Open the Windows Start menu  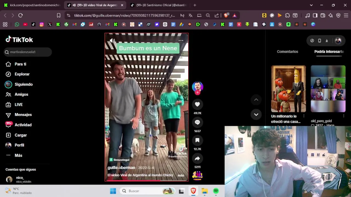coord(113,191)
